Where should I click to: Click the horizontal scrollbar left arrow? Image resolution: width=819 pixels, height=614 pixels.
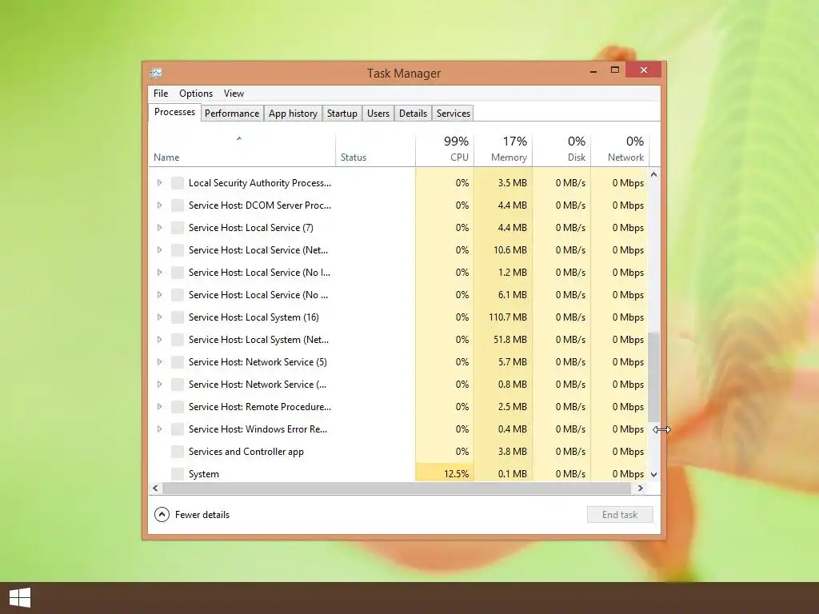[x=155, y=488]
